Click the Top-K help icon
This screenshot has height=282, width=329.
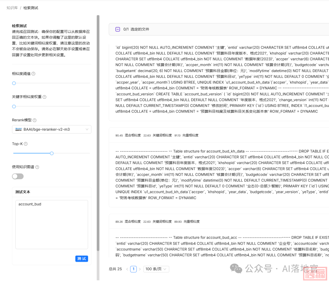point(26,144)
